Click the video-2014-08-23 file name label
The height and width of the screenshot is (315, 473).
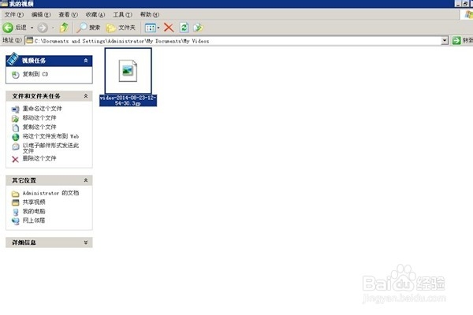pos(128,100)
